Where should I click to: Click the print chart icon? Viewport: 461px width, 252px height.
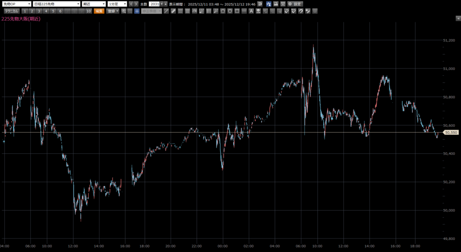(276, 4)
